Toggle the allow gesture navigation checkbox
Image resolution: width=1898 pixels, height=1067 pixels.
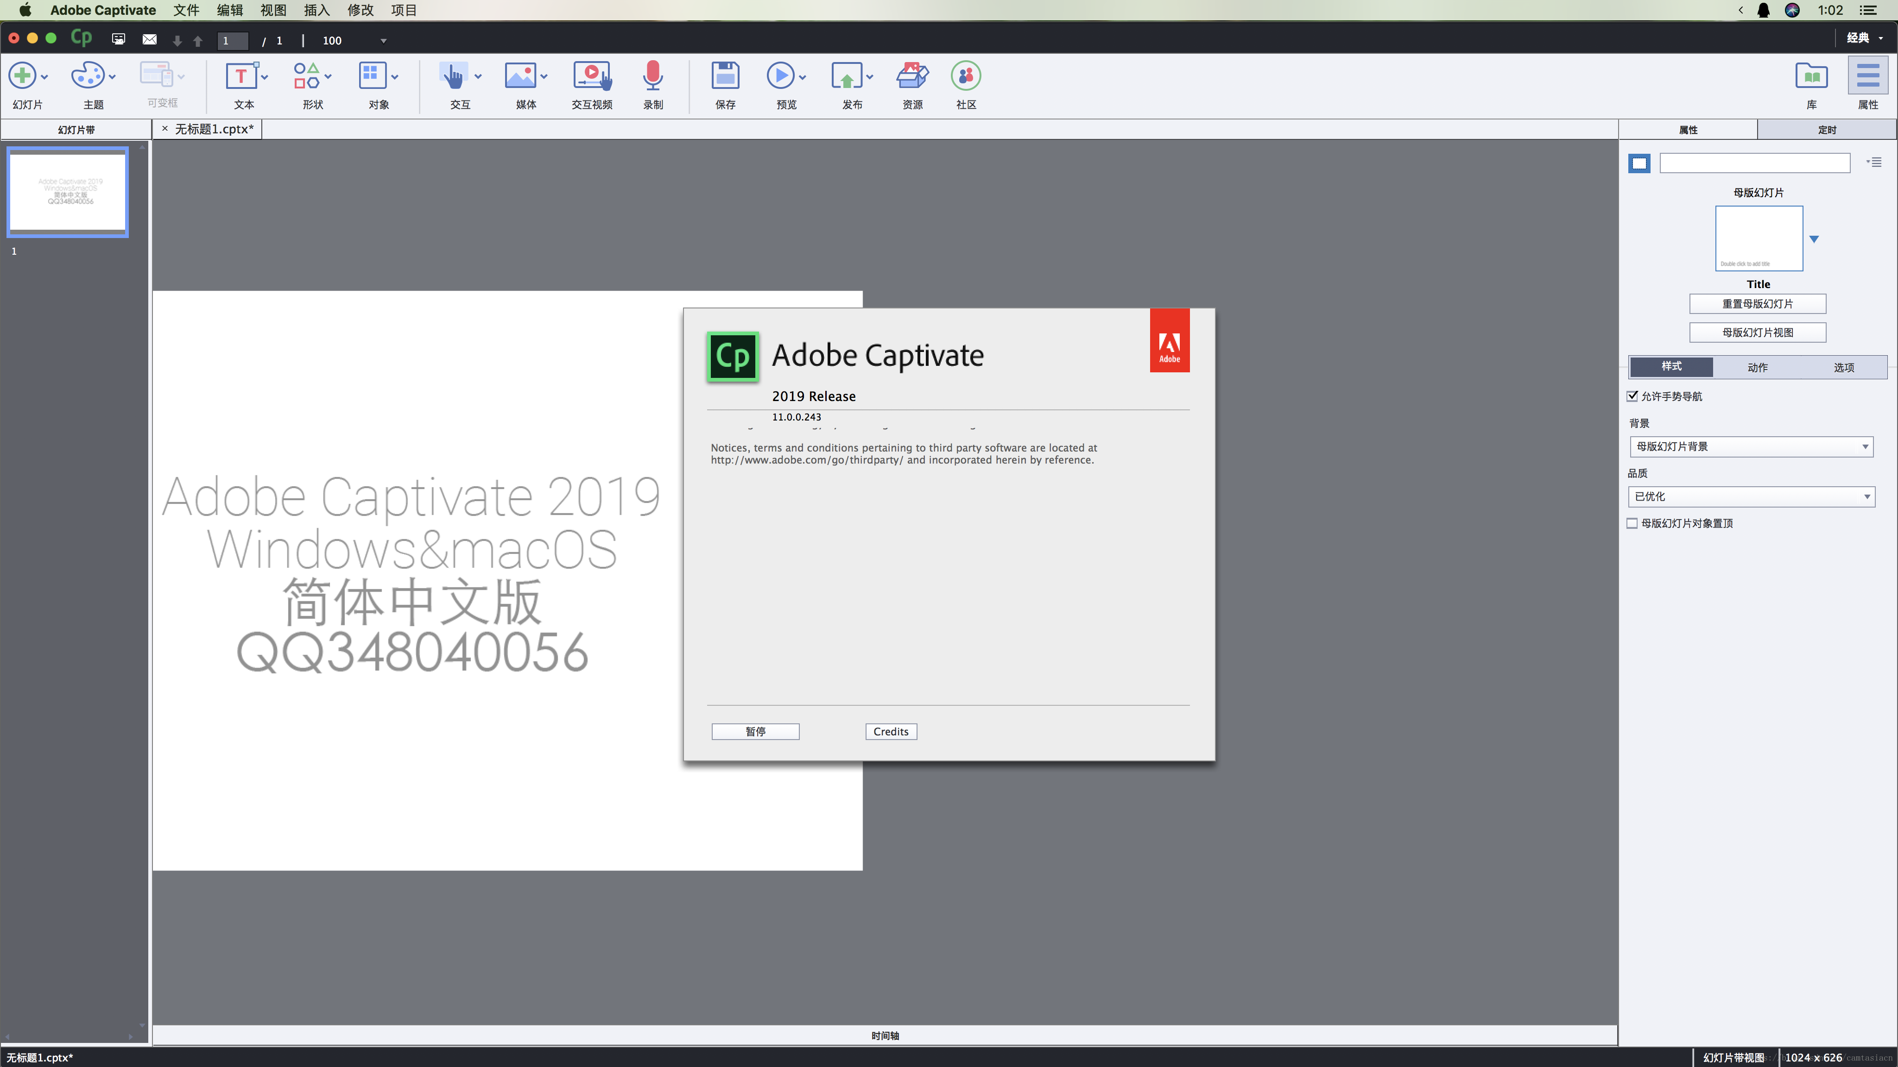click(1633, 396)
